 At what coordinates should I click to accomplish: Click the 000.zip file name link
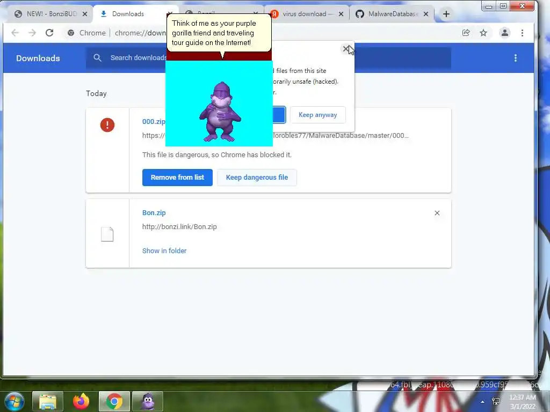(x=154, y=122)
